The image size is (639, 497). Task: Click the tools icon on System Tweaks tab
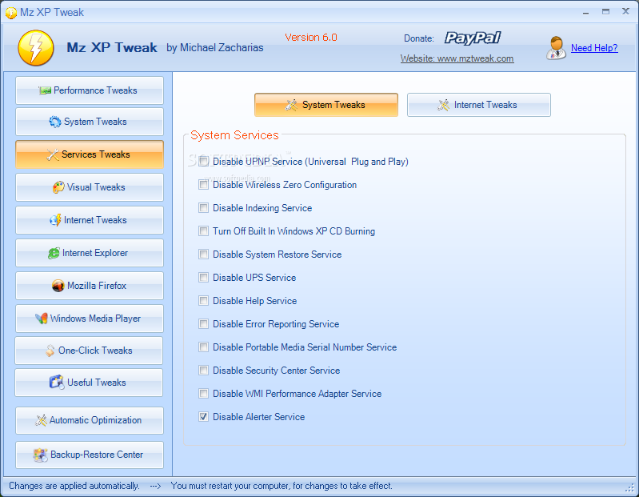[x=291, y=105]
